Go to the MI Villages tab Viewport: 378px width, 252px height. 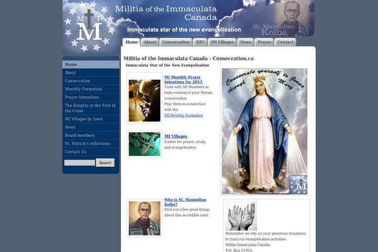point(222,42)
